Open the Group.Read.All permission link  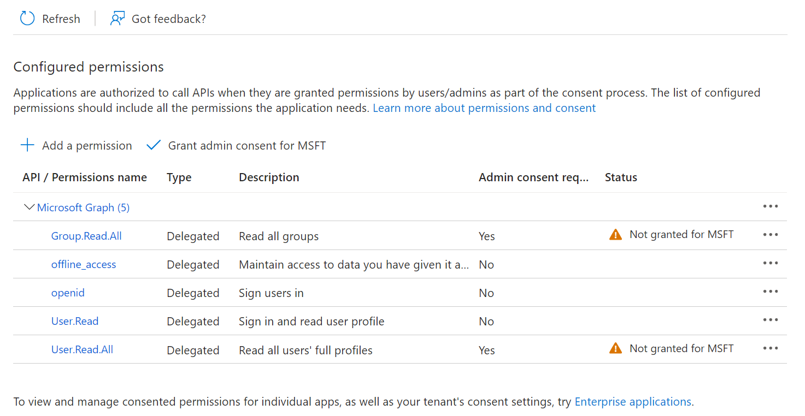tap(86, 236)
